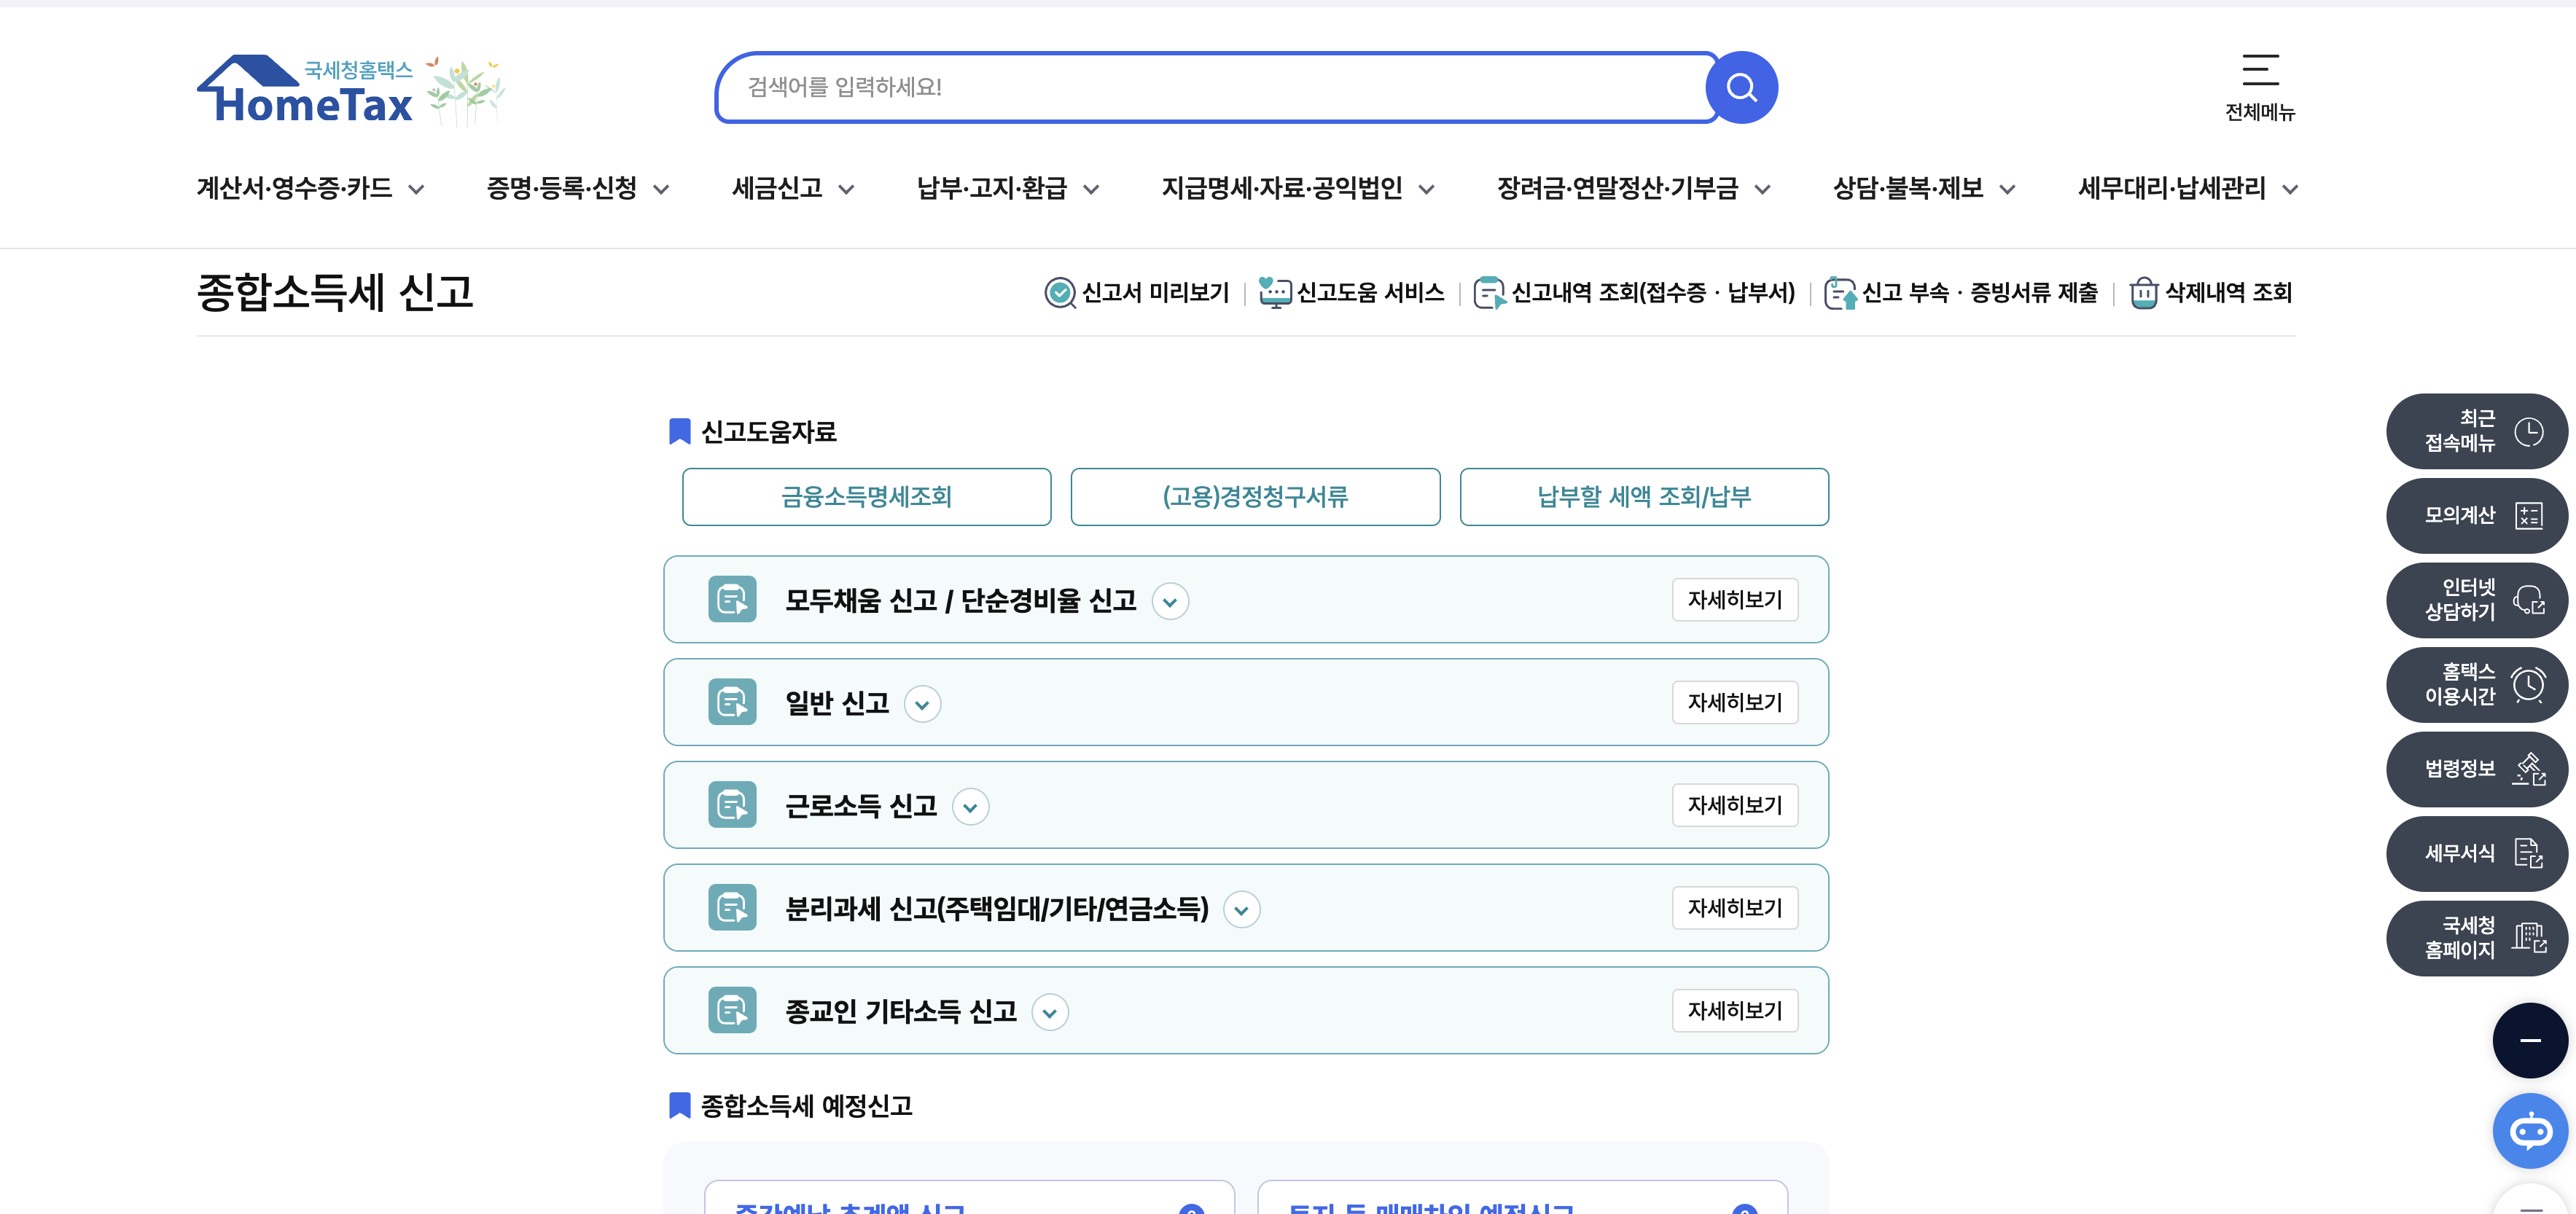Click the 신고내역 조회 document icon
The width and height of the screenshot is (2576, 1214).
1489,293
